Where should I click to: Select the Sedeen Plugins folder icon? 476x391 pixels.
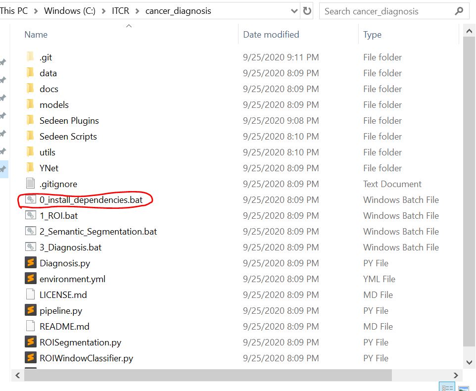pyautogui.click(x=30, y=120)
